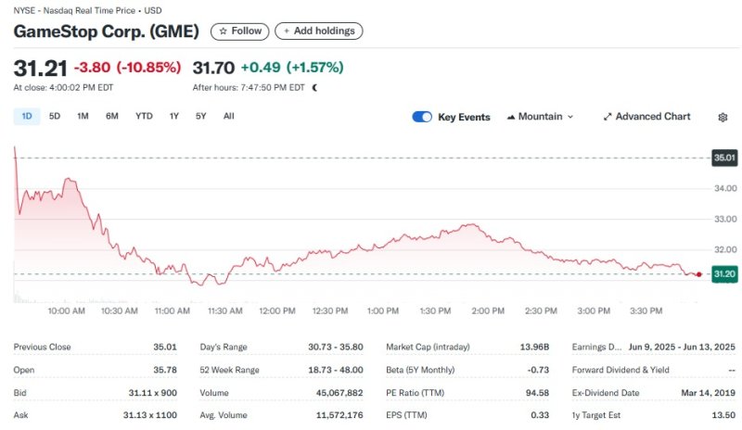Click 52 Week Range value 18.73 - 48.00
Screen dimensions: 742x430
click(x=336, y=370)
